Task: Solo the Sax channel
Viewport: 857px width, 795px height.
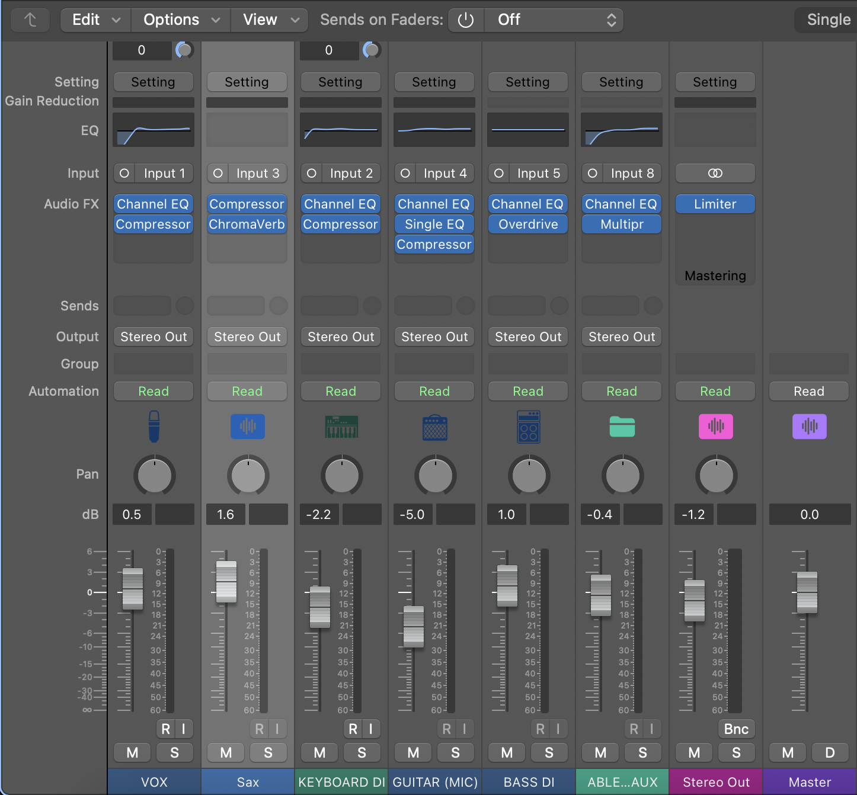Action: coord(268,753)
